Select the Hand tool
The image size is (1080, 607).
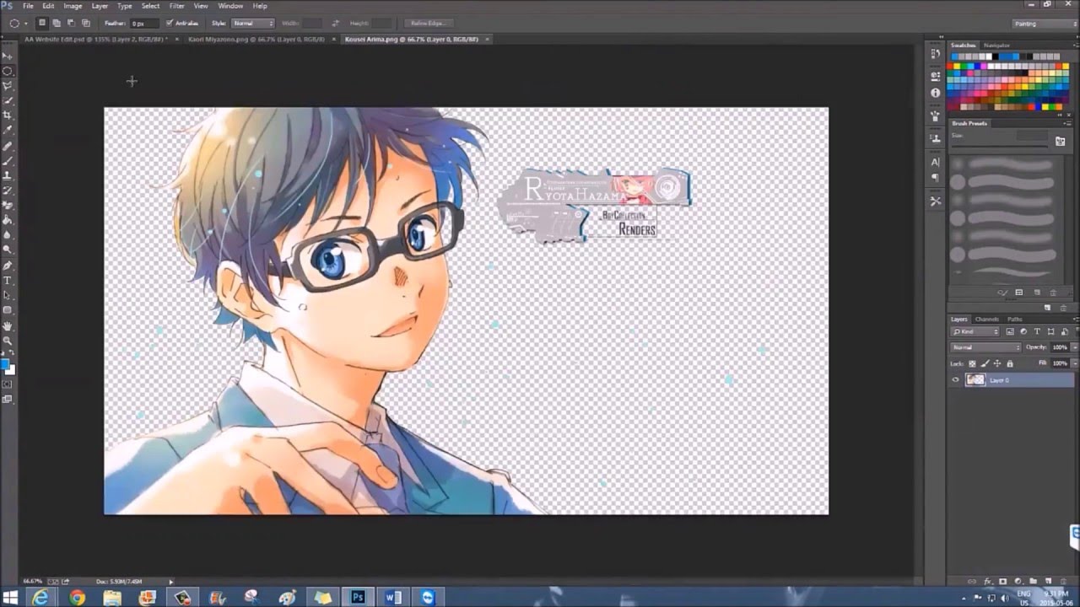[x=8, y=325]
